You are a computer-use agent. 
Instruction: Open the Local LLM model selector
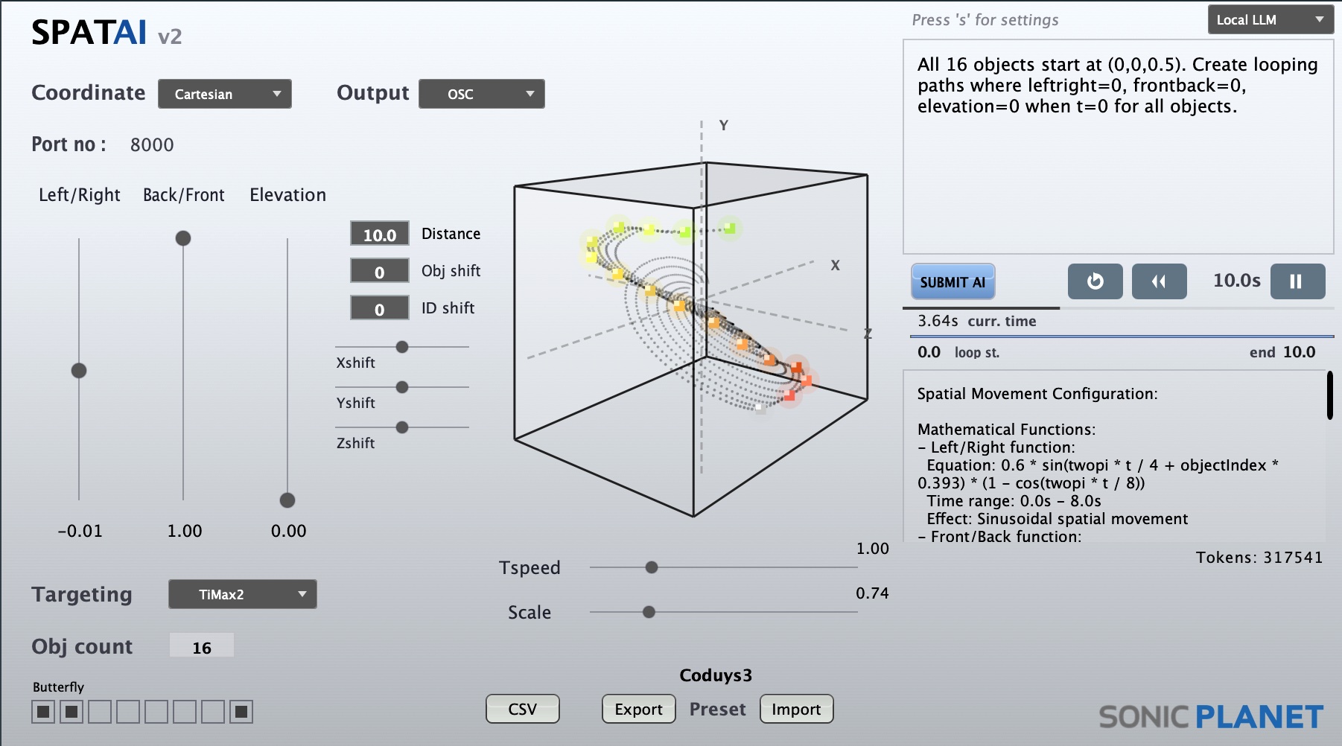[x=1270, y=20]
